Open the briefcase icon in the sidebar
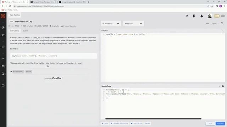 (3, 47)
